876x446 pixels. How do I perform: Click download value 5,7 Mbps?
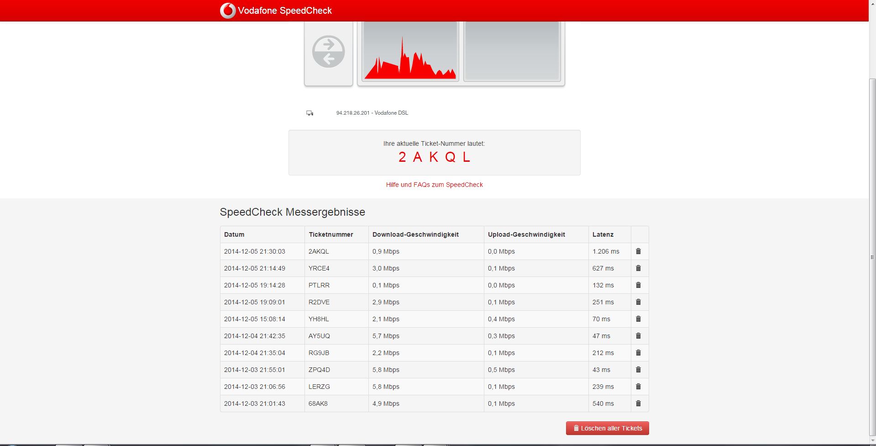point(386,336)
